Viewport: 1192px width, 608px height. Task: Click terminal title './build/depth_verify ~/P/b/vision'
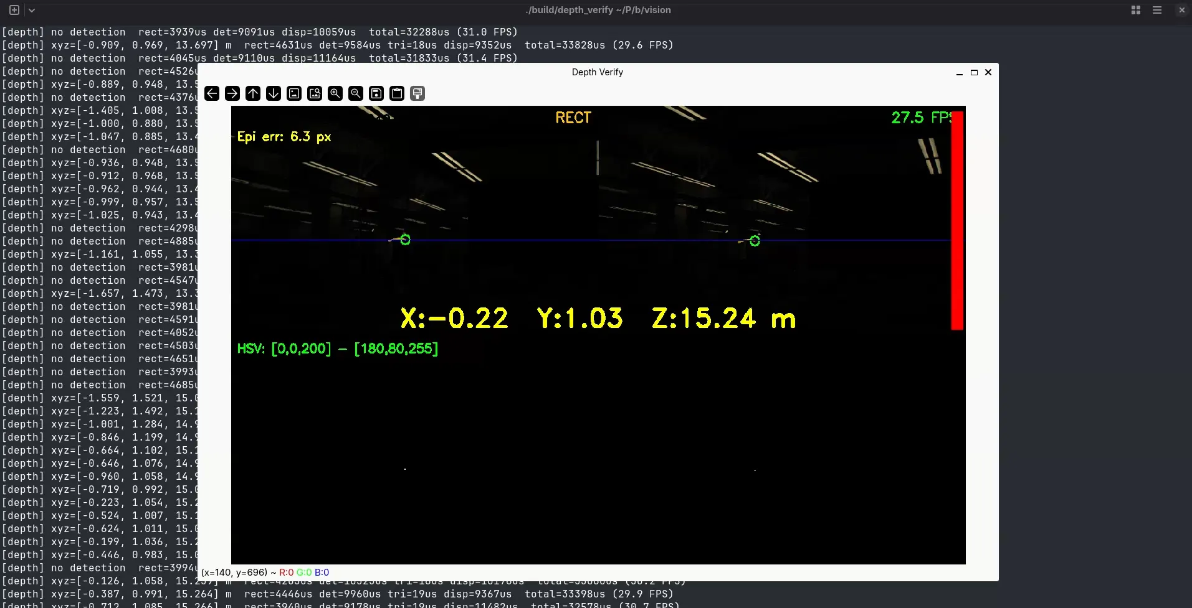pos(598,10)
